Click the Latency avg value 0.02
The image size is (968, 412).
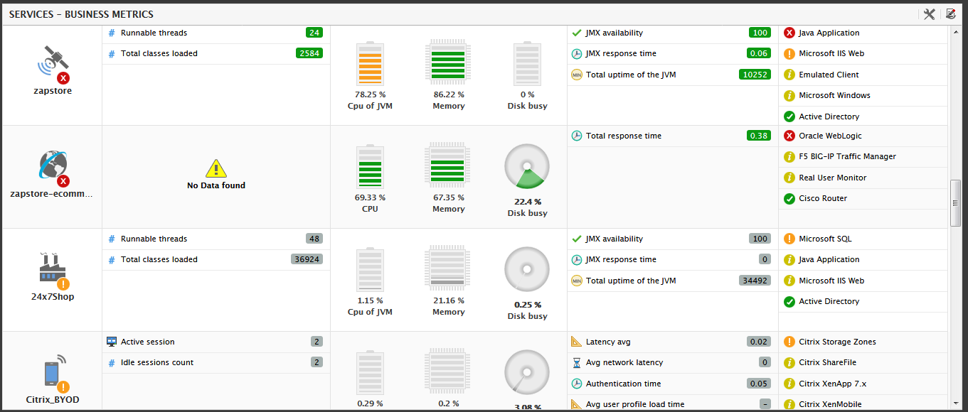point(759,342)
